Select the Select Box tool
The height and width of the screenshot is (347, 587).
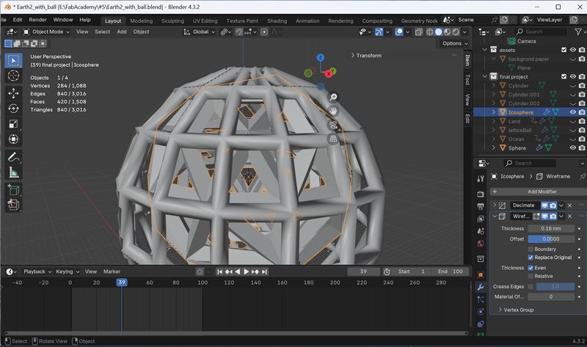tap(13, 60)
